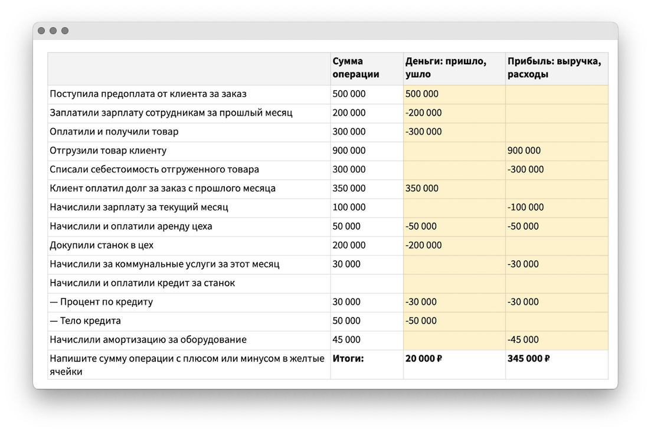This screenshot has height=433, width=651.
Task: Click the third gray window button in title bar
Action: point(65,31)
